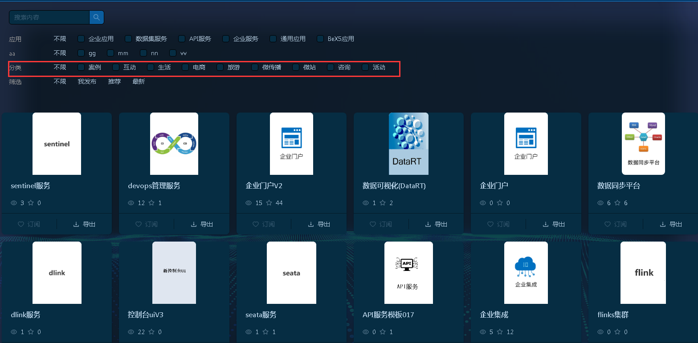Image resolution: width=698 pixels, height=343 pixels.
Task: Click the eye views icon on 控制台uiV3
Action: [x=131, y=332]
